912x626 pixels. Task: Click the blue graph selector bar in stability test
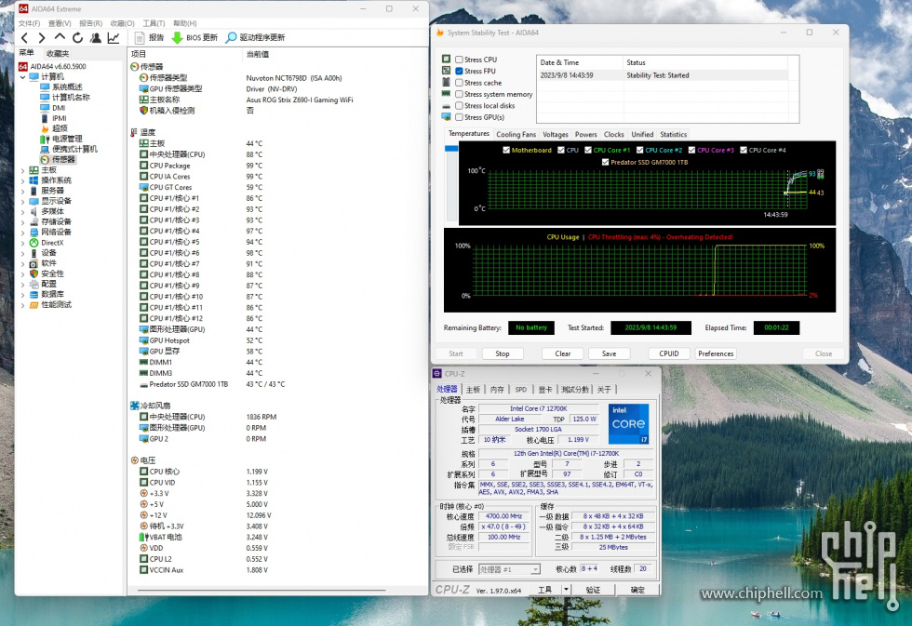[451, 149]
